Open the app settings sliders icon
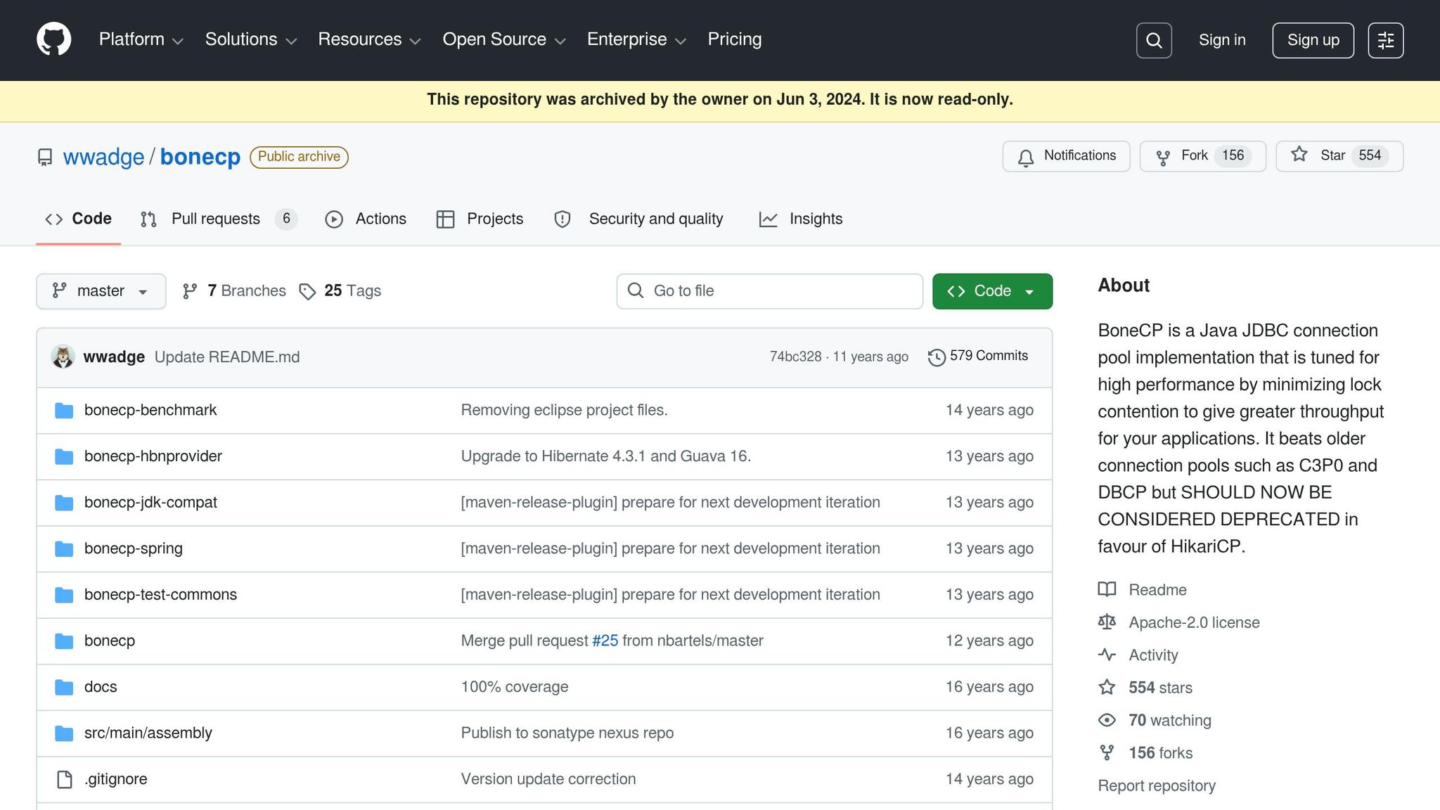Screen dimensions: 1440x810 click(1385, 40)
